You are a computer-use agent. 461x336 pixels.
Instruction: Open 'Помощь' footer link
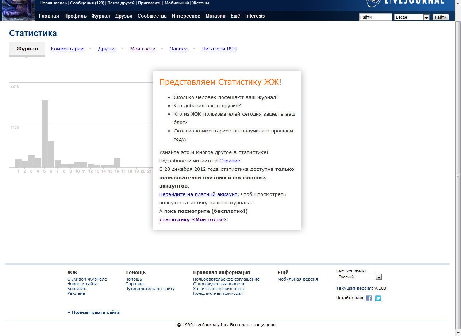(134, 279)
